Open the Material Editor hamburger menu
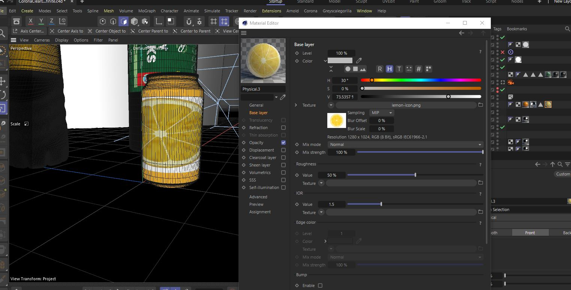The width and height of the screenshot is (571, 290). [x=244, y=33]
